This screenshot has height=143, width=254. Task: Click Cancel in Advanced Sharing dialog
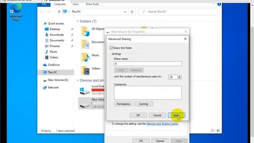pos(157,115)
